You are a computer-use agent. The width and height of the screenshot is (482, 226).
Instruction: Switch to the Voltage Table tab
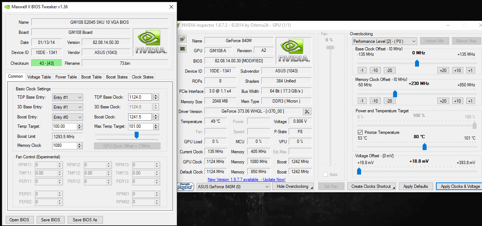(x=39, y=77)
